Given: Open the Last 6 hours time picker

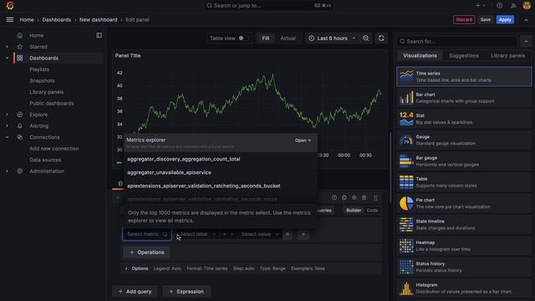Looking at the screenshot, I should tap(332, 38).
